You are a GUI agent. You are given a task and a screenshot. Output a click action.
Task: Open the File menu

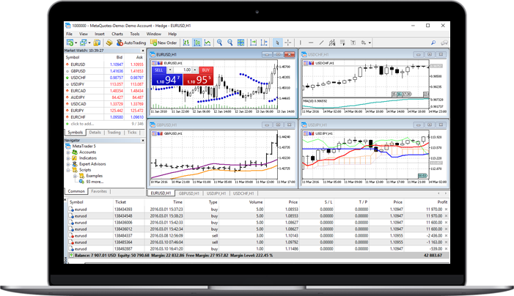click(x=69, y=34)
